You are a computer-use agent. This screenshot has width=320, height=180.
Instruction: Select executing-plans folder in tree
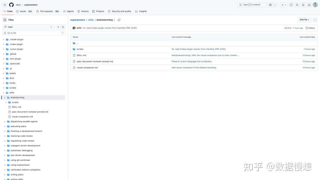[x=18, y=126]
